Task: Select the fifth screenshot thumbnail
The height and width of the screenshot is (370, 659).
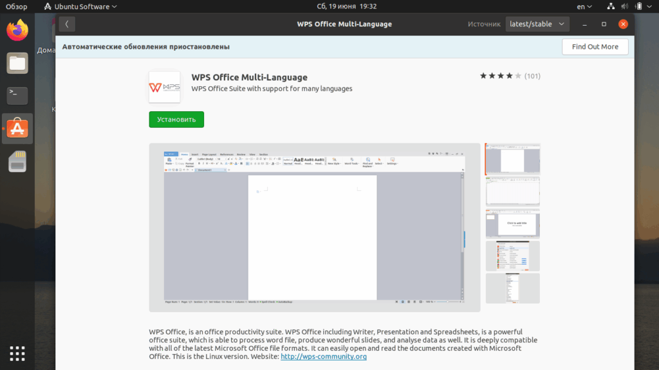Action: [513, 288]
